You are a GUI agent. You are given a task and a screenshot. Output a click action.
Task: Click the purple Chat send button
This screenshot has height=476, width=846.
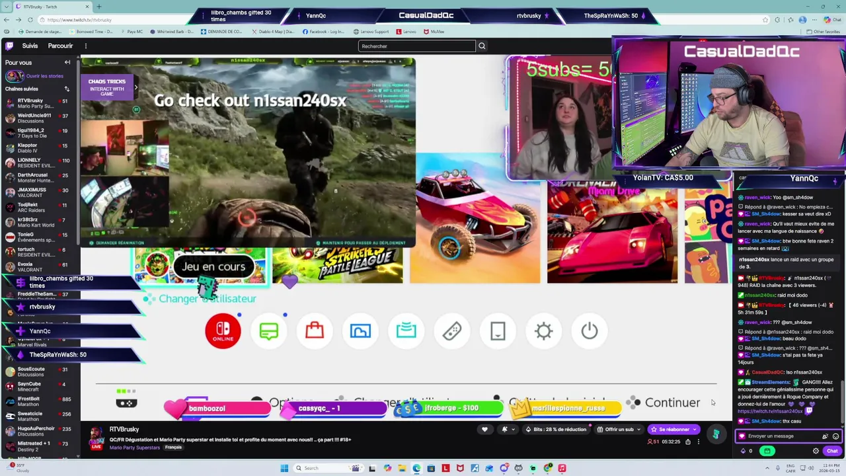(832, 451)
